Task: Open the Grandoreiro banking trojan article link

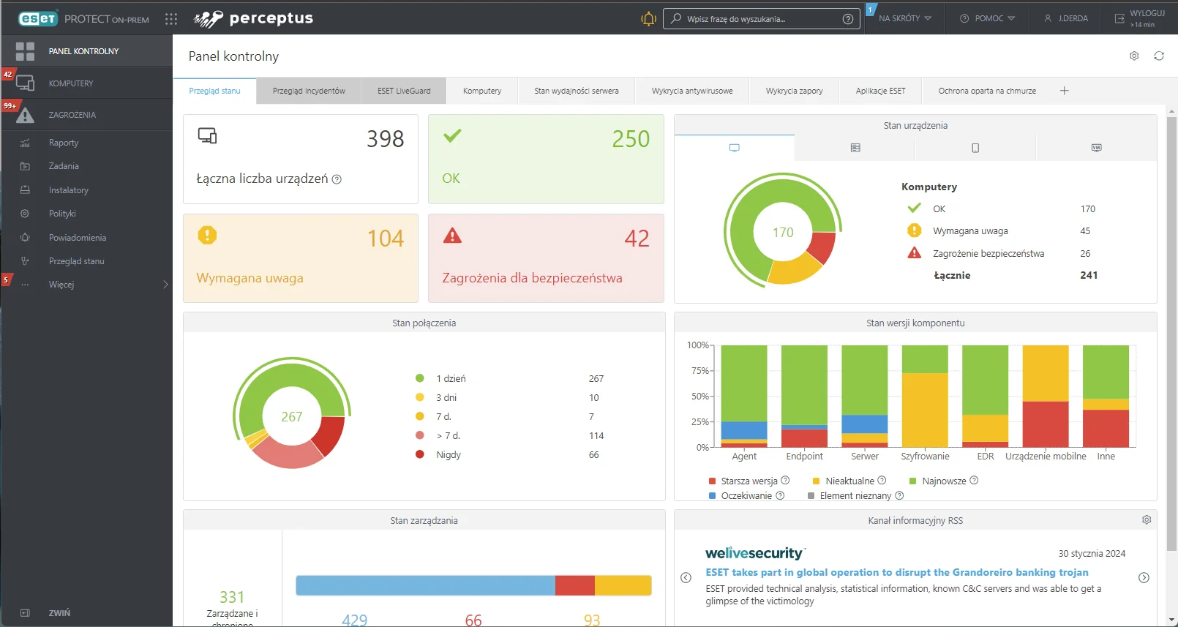Action: pos(896,573)
